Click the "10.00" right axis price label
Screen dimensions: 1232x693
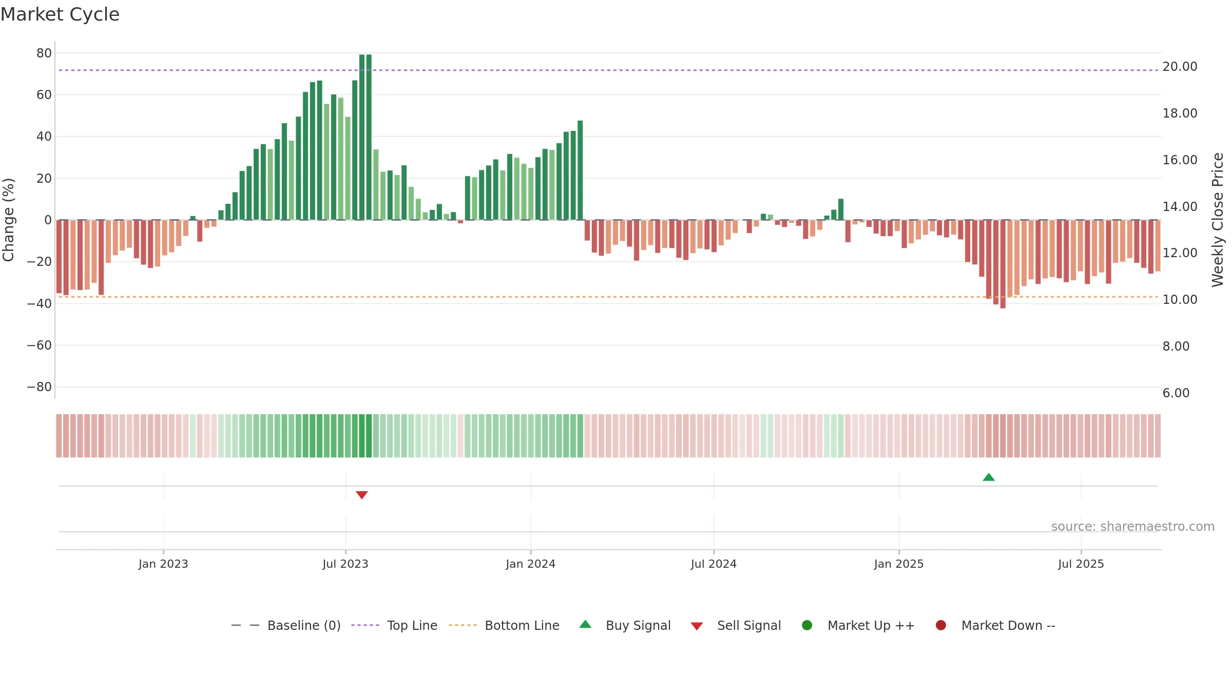pos(1180,300)
